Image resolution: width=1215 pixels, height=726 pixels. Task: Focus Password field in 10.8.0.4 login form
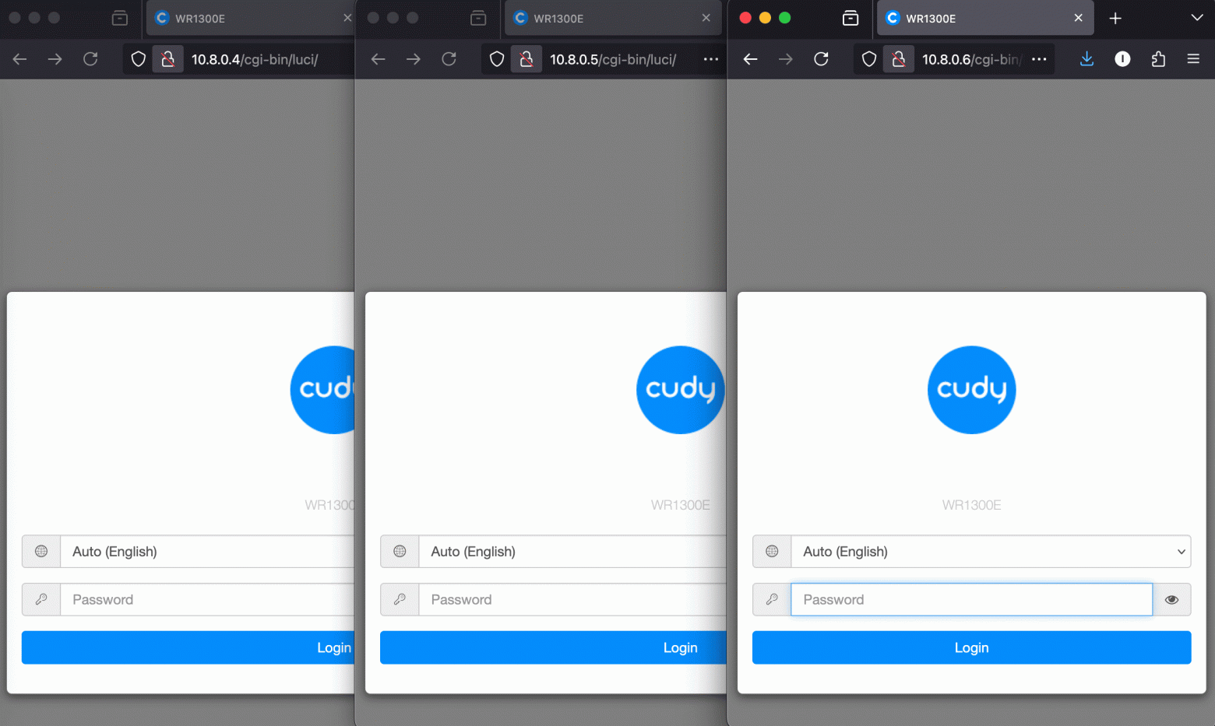207,600
